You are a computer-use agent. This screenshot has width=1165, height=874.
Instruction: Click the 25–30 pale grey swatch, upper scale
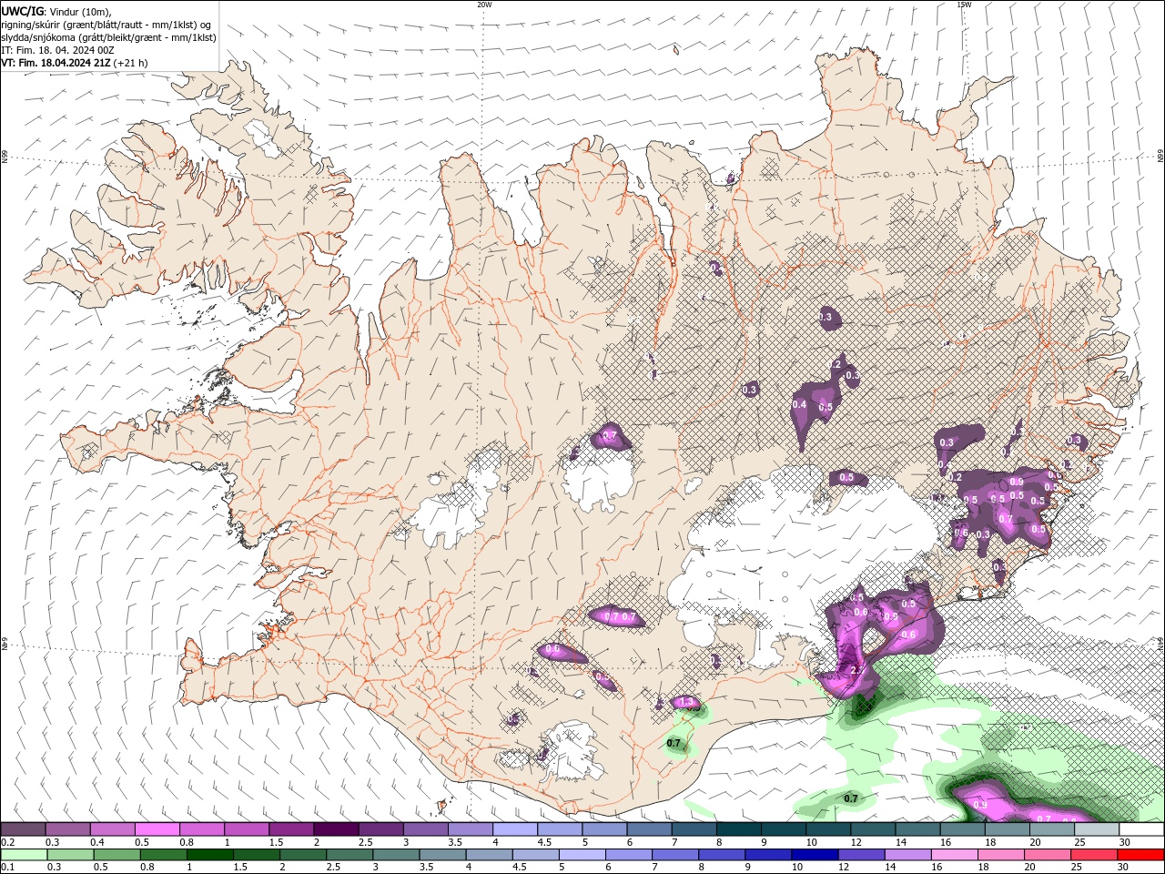(x=1098, y=829)
